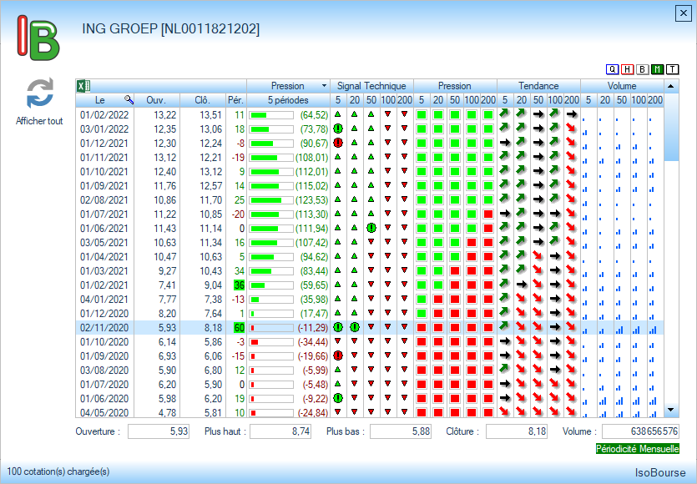Image resolution: width=697 pixels, height=484 pixels.
Task: Sort by Ouv. column header
Action: click(x=158, y=100)
